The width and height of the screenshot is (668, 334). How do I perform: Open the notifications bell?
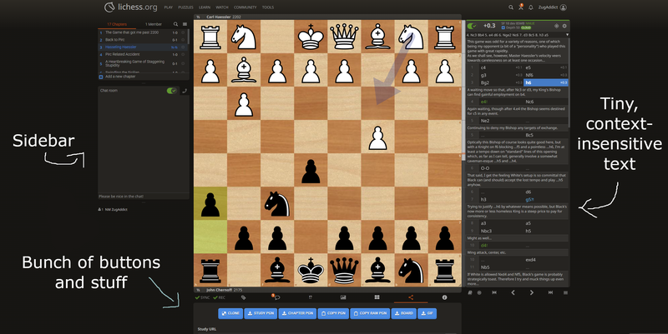pos(531,7)
